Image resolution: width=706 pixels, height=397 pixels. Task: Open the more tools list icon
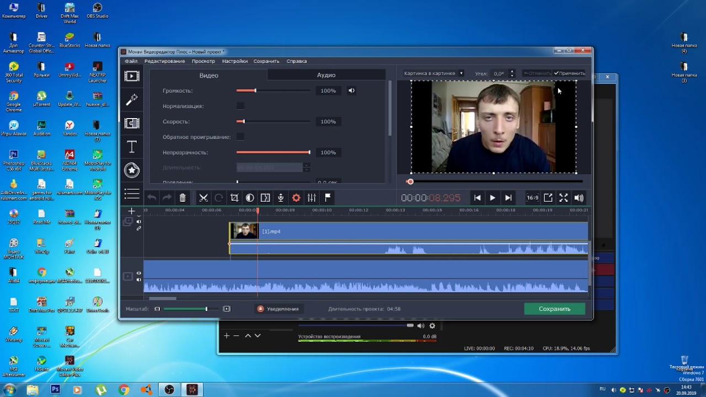click(132, 194)
